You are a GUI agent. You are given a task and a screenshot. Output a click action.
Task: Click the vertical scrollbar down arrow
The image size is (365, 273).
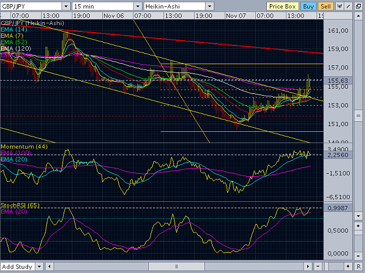(x=358, y=216)
